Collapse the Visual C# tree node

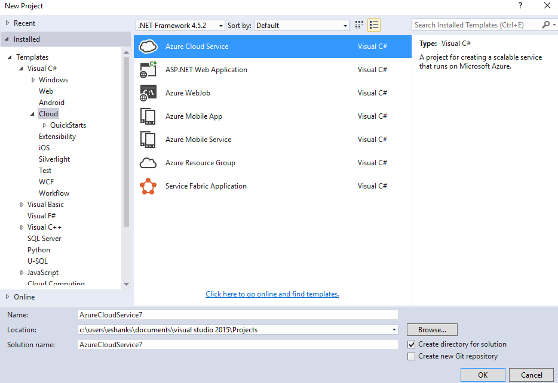(21, 69)
